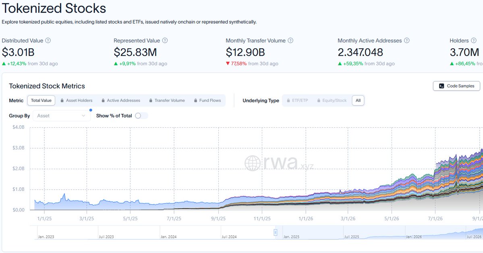Screen dimensions: 483x253
Task: Click the $3.01B Distributed Value figure
Action: (x=18, y=52)
